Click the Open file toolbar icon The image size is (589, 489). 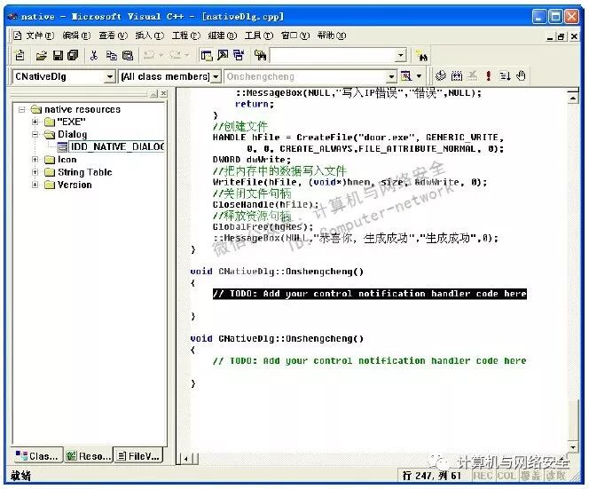coord(41,56)
